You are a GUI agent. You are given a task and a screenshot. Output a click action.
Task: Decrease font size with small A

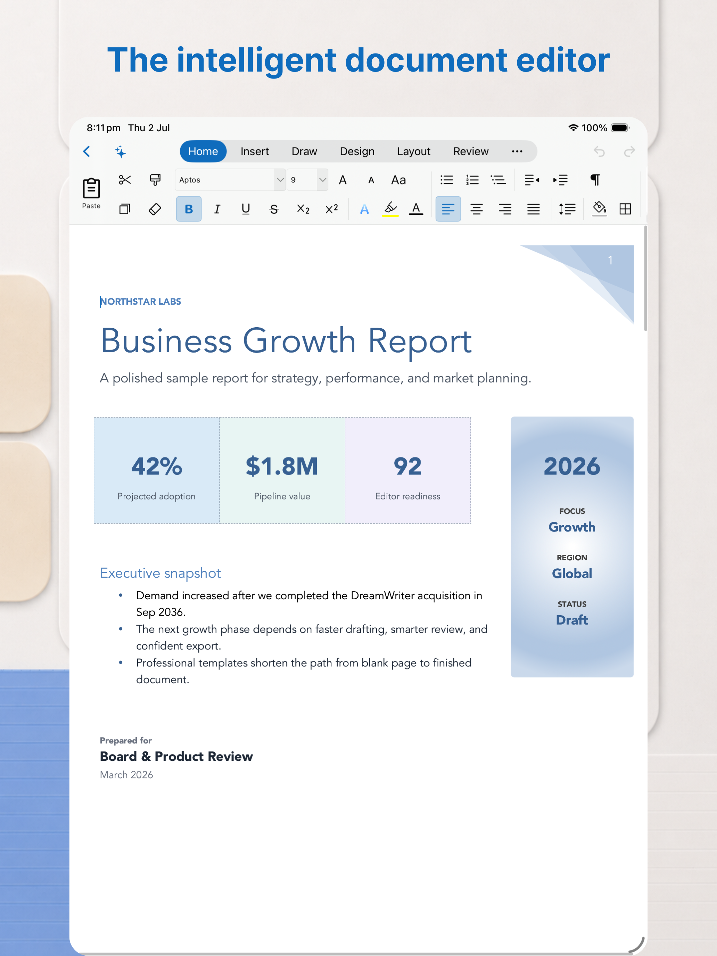371,180
